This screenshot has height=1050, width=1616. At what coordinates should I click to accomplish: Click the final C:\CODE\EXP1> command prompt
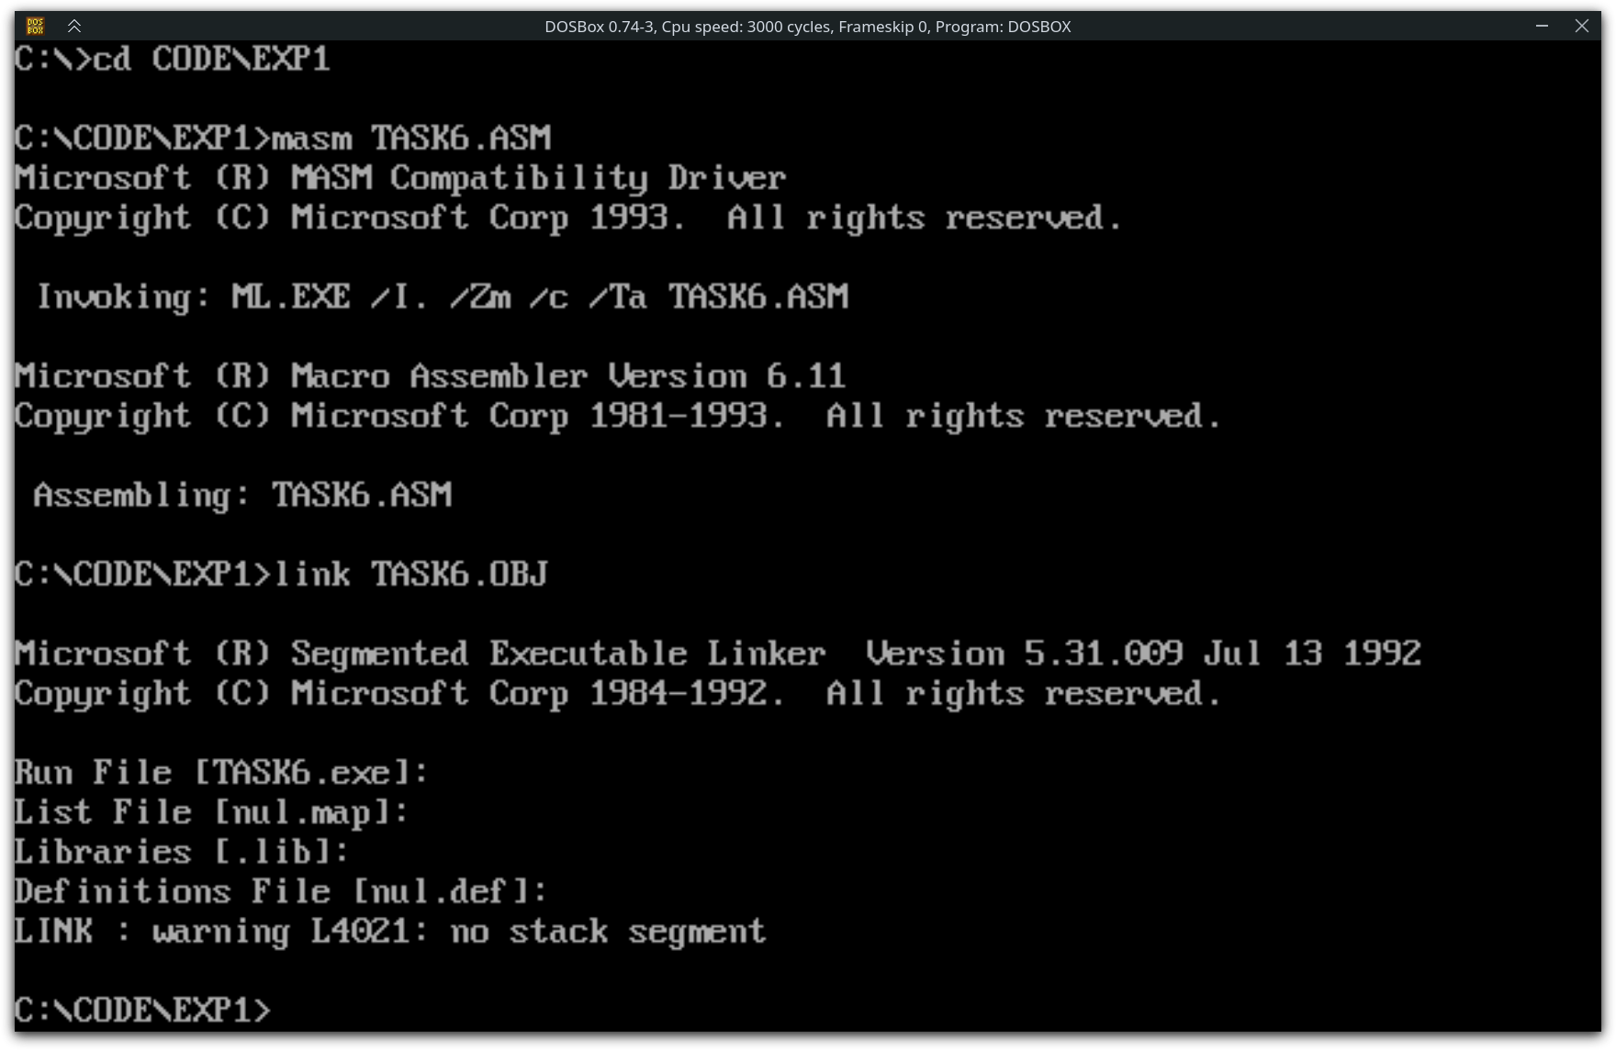(142, 1011)
